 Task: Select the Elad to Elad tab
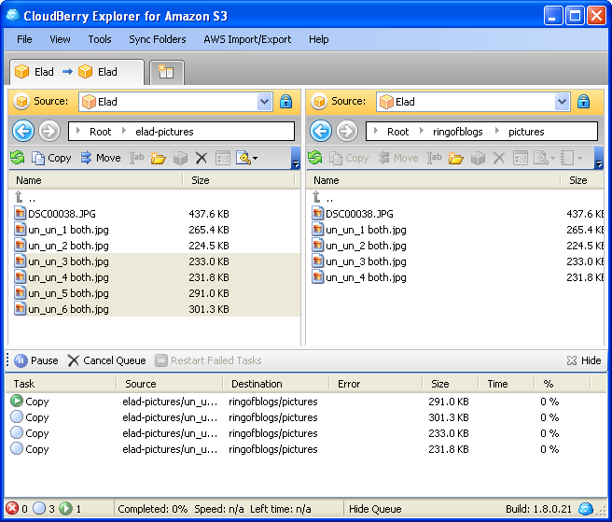click(76, 72)
